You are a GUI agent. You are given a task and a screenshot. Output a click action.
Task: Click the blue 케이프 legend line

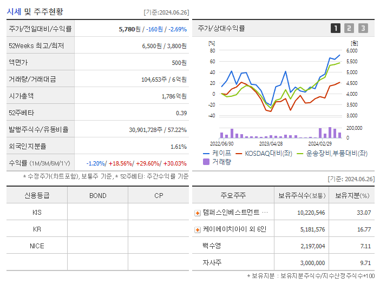click(206, 154)
